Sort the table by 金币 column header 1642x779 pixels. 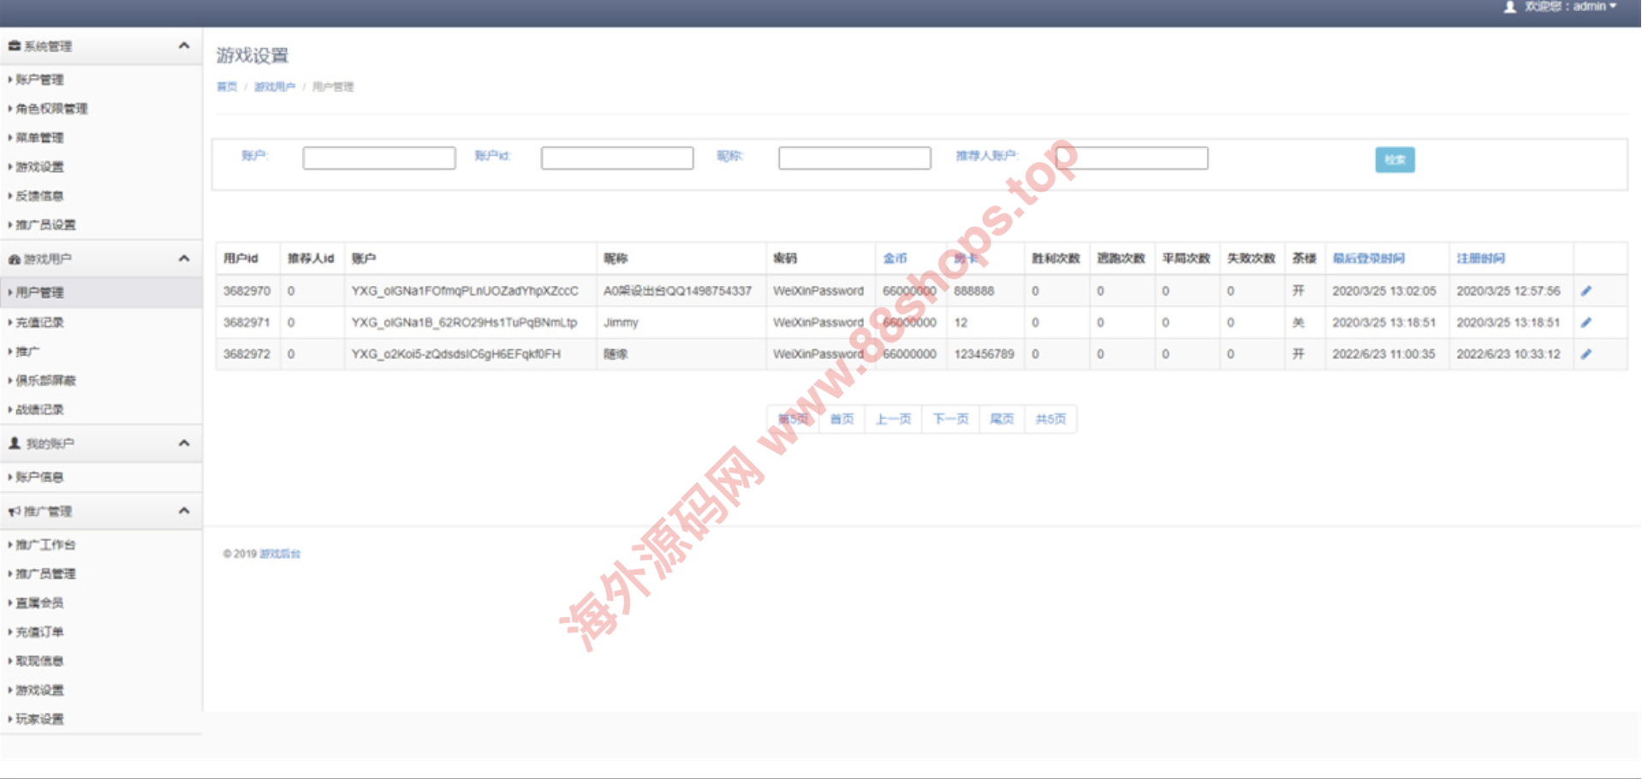pos(895,259)
